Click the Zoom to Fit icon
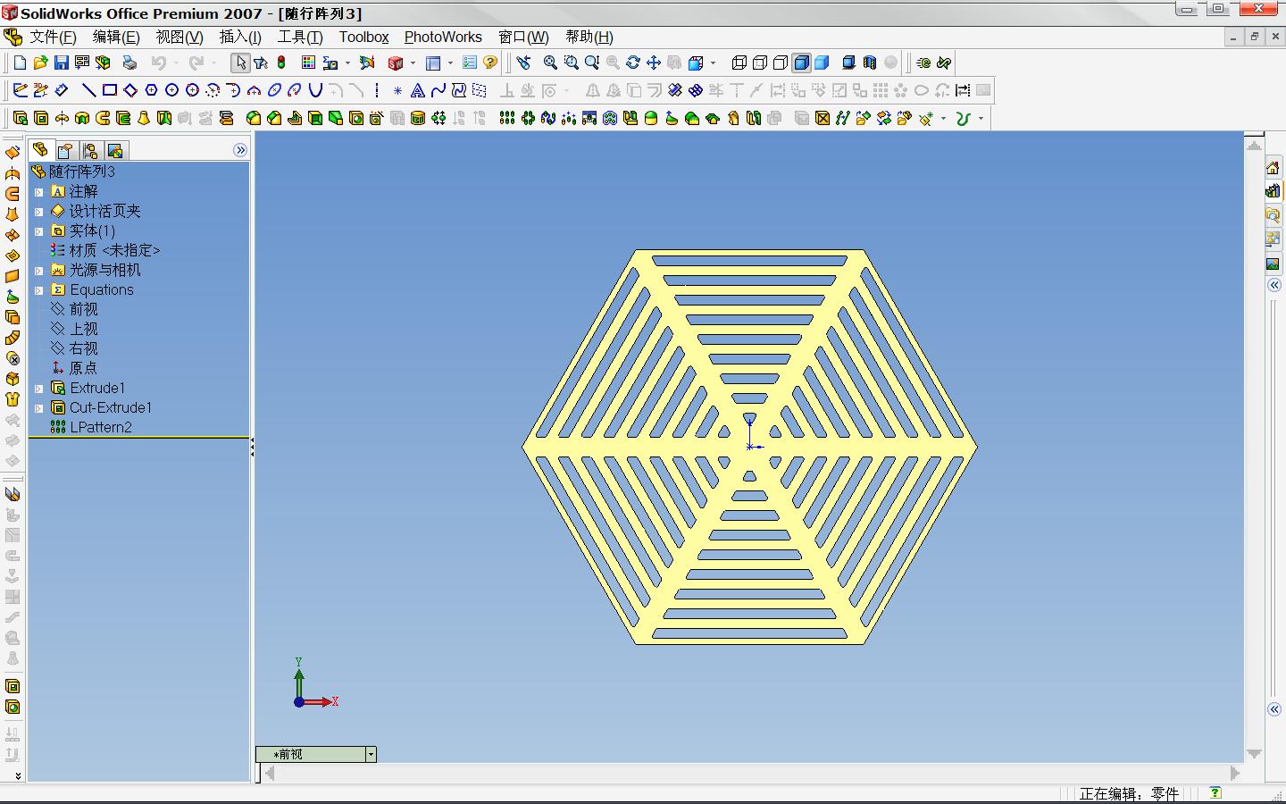This screenshot has height=804, width=1286. point(550,63)
